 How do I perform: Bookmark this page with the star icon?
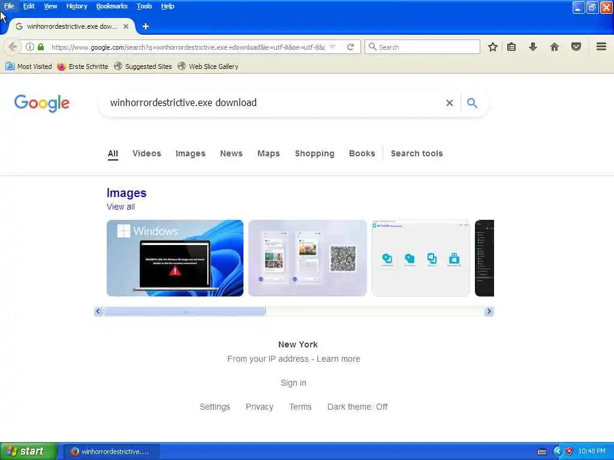pyautogui.click(x=493, y=47)
